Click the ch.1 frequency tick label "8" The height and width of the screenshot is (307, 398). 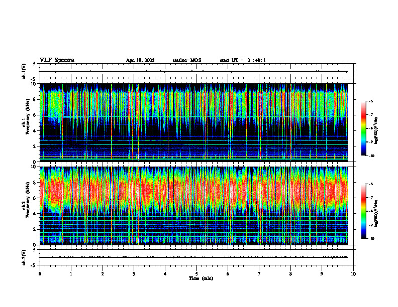[x=35, y=99]
